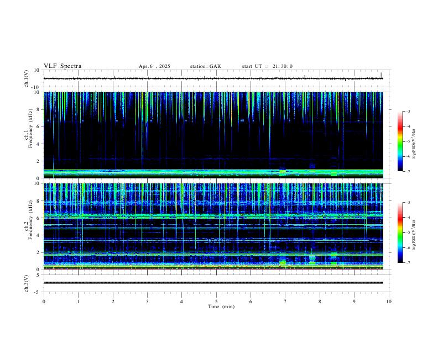Viewport: 438px width, 338px height.
Task: Click the "-3" label on the upper color bar
Action: point(408,112)
